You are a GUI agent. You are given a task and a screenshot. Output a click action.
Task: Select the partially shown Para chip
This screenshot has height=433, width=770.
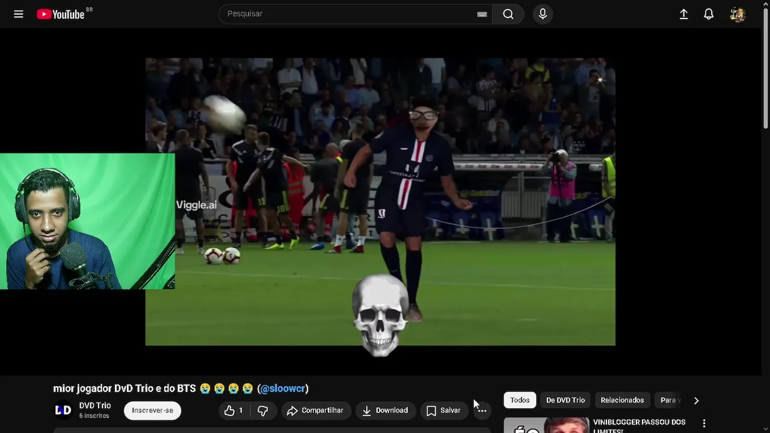coord(669,400)
